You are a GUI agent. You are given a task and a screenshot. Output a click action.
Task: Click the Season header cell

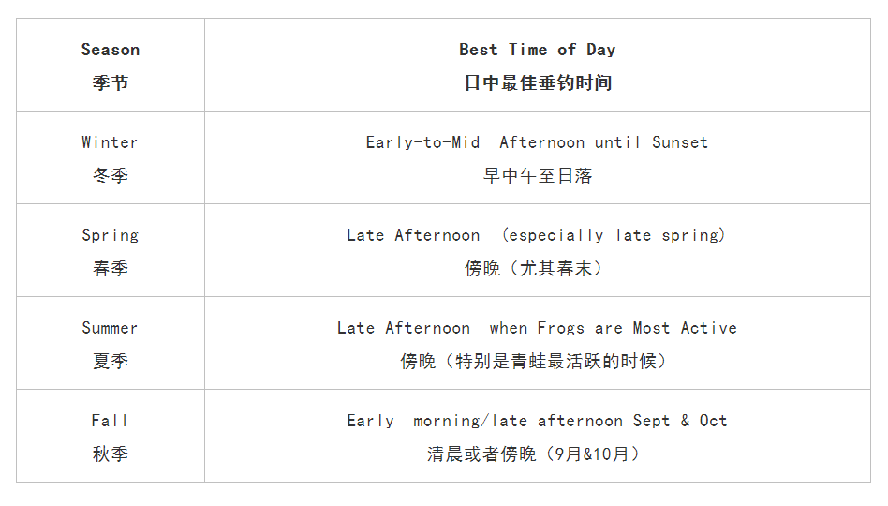click(x=111, y=65)
